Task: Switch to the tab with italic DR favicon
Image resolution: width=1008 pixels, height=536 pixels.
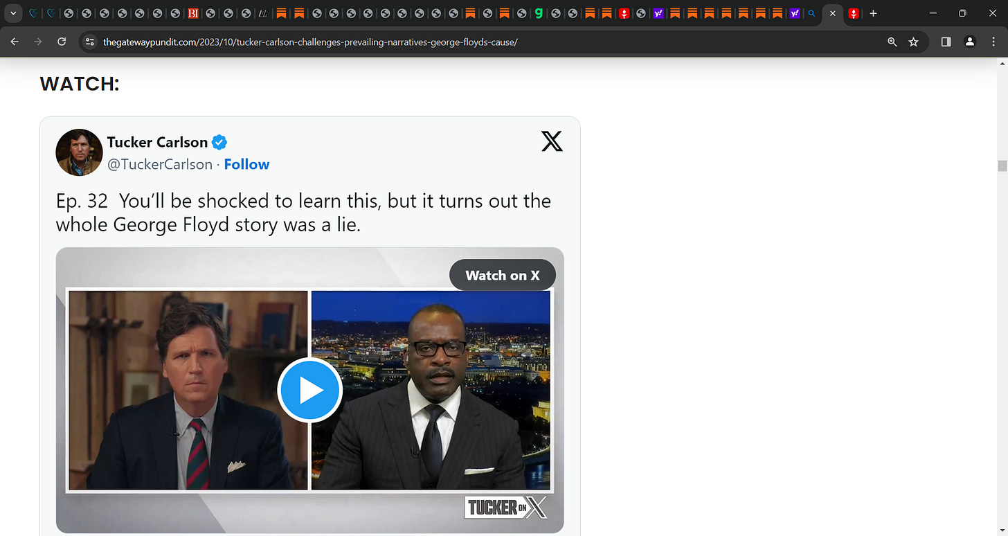Action: pos(263,13)
